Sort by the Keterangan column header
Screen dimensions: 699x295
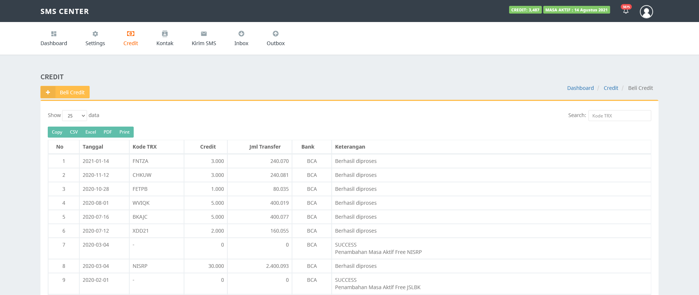pos(491,147)
